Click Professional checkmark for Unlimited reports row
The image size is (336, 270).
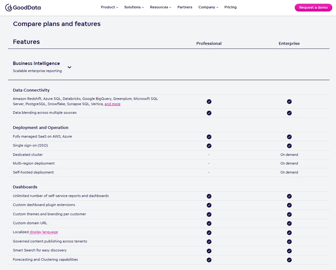[x=209, y=196]
